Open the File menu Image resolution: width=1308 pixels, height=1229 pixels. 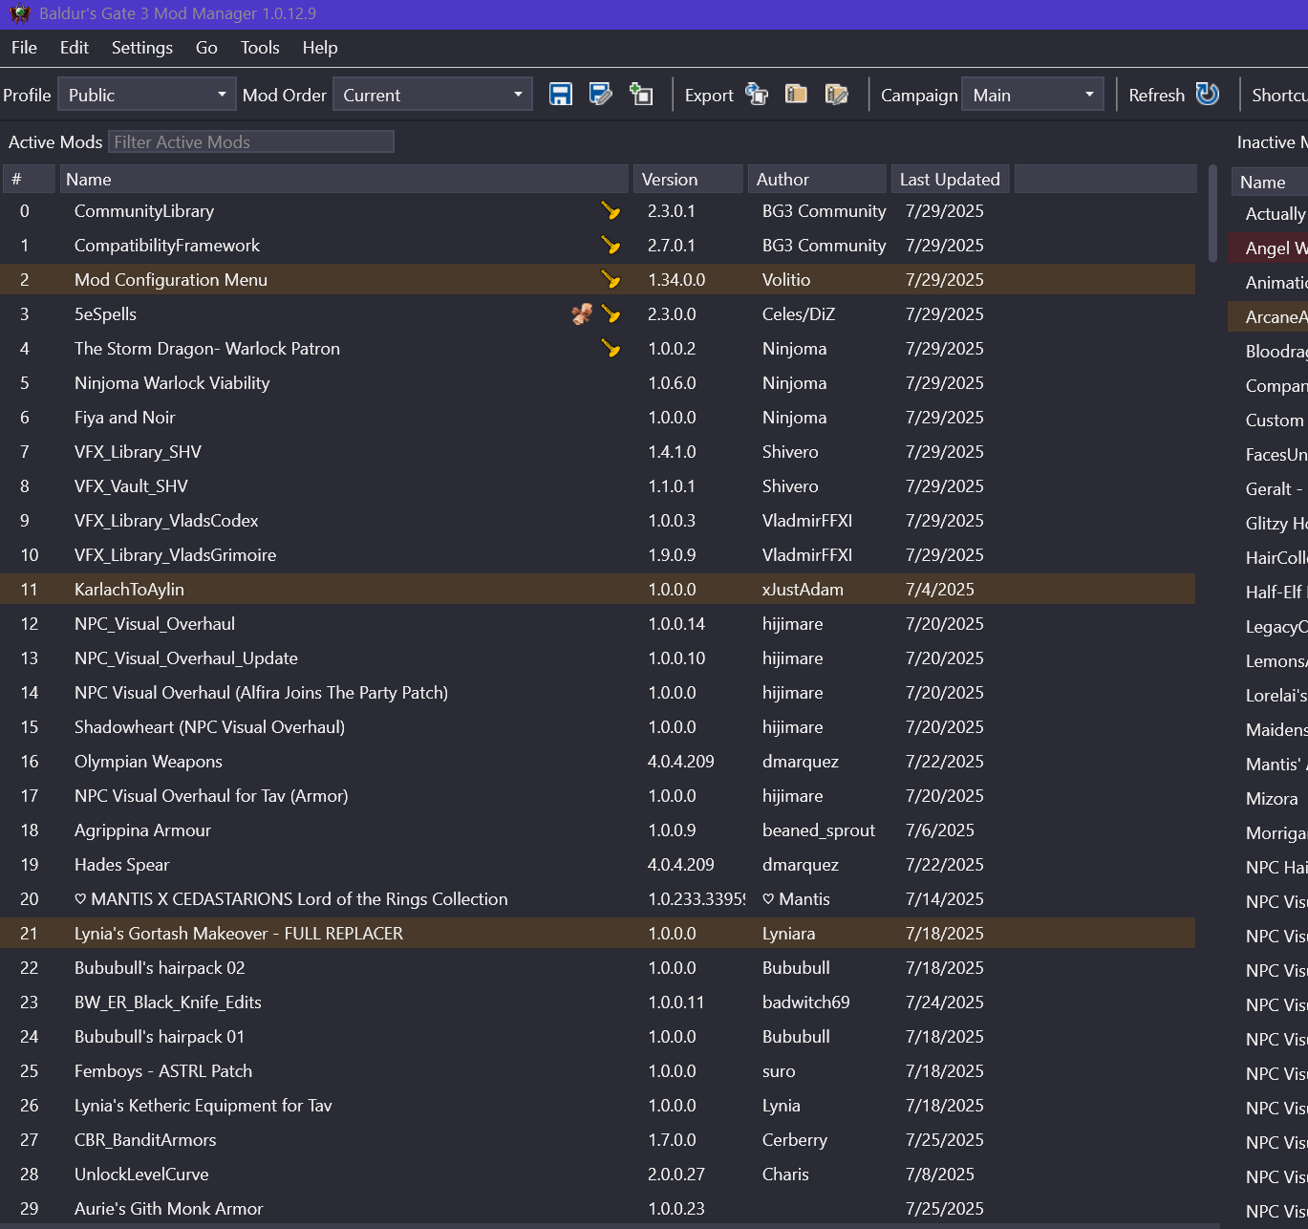click(x=24, y=48)
